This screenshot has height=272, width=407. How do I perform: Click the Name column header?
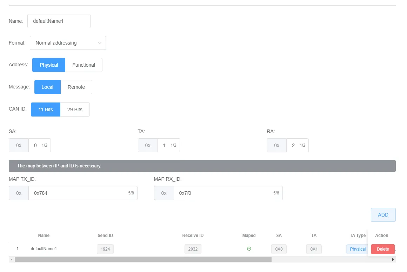point(44,235)
